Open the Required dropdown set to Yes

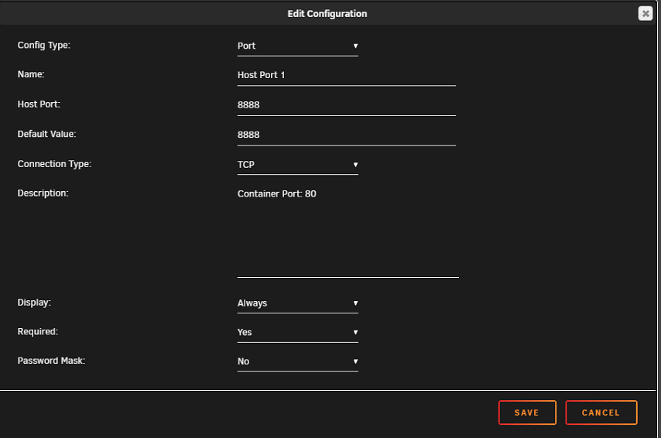[x=298, y=333]
